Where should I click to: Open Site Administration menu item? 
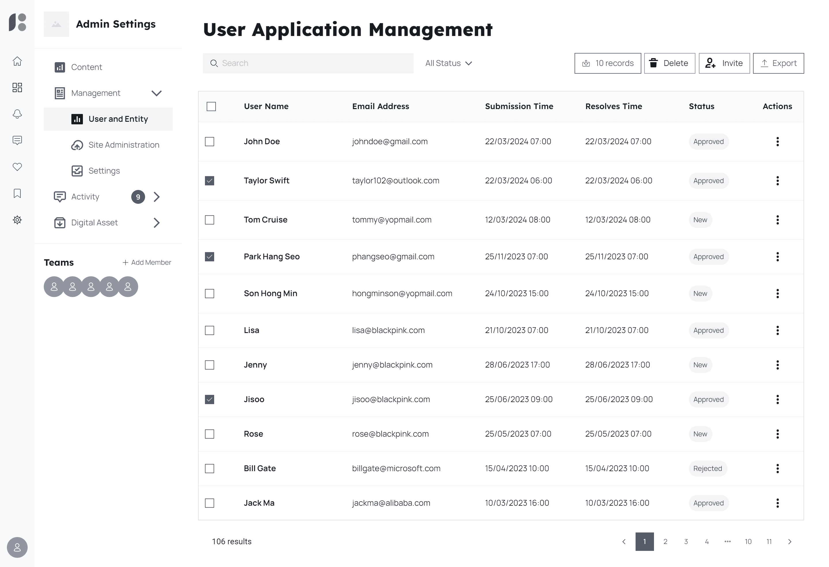(115, 145)
